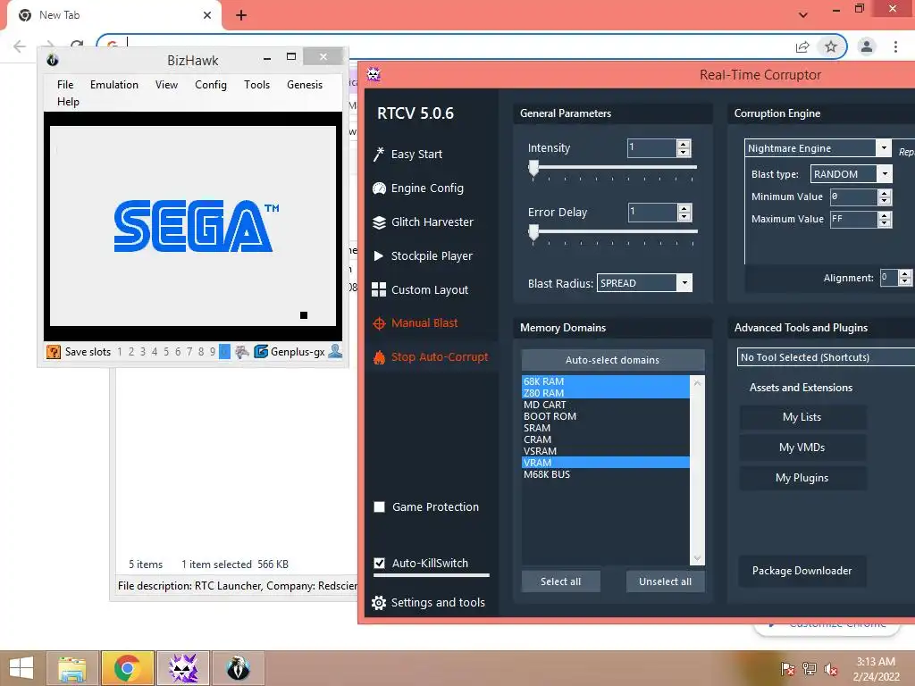Open Chrome profile avatar icon

pos(867,46)
